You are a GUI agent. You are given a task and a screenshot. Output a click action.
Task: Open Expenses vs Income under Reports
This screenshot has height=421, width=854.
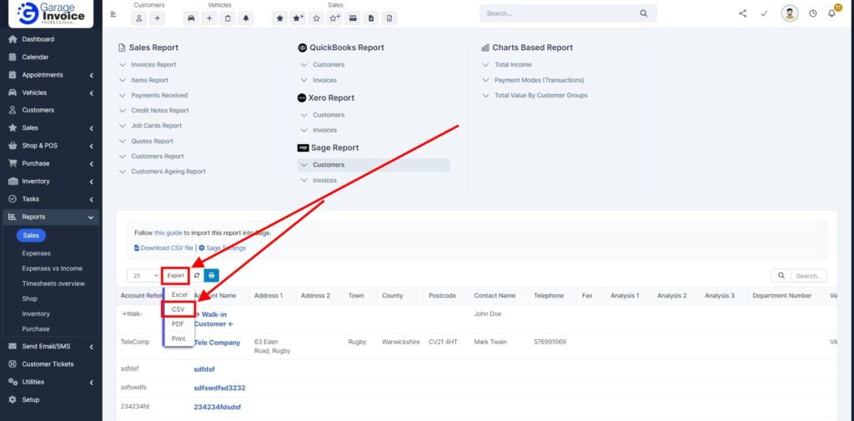[53, 268]
